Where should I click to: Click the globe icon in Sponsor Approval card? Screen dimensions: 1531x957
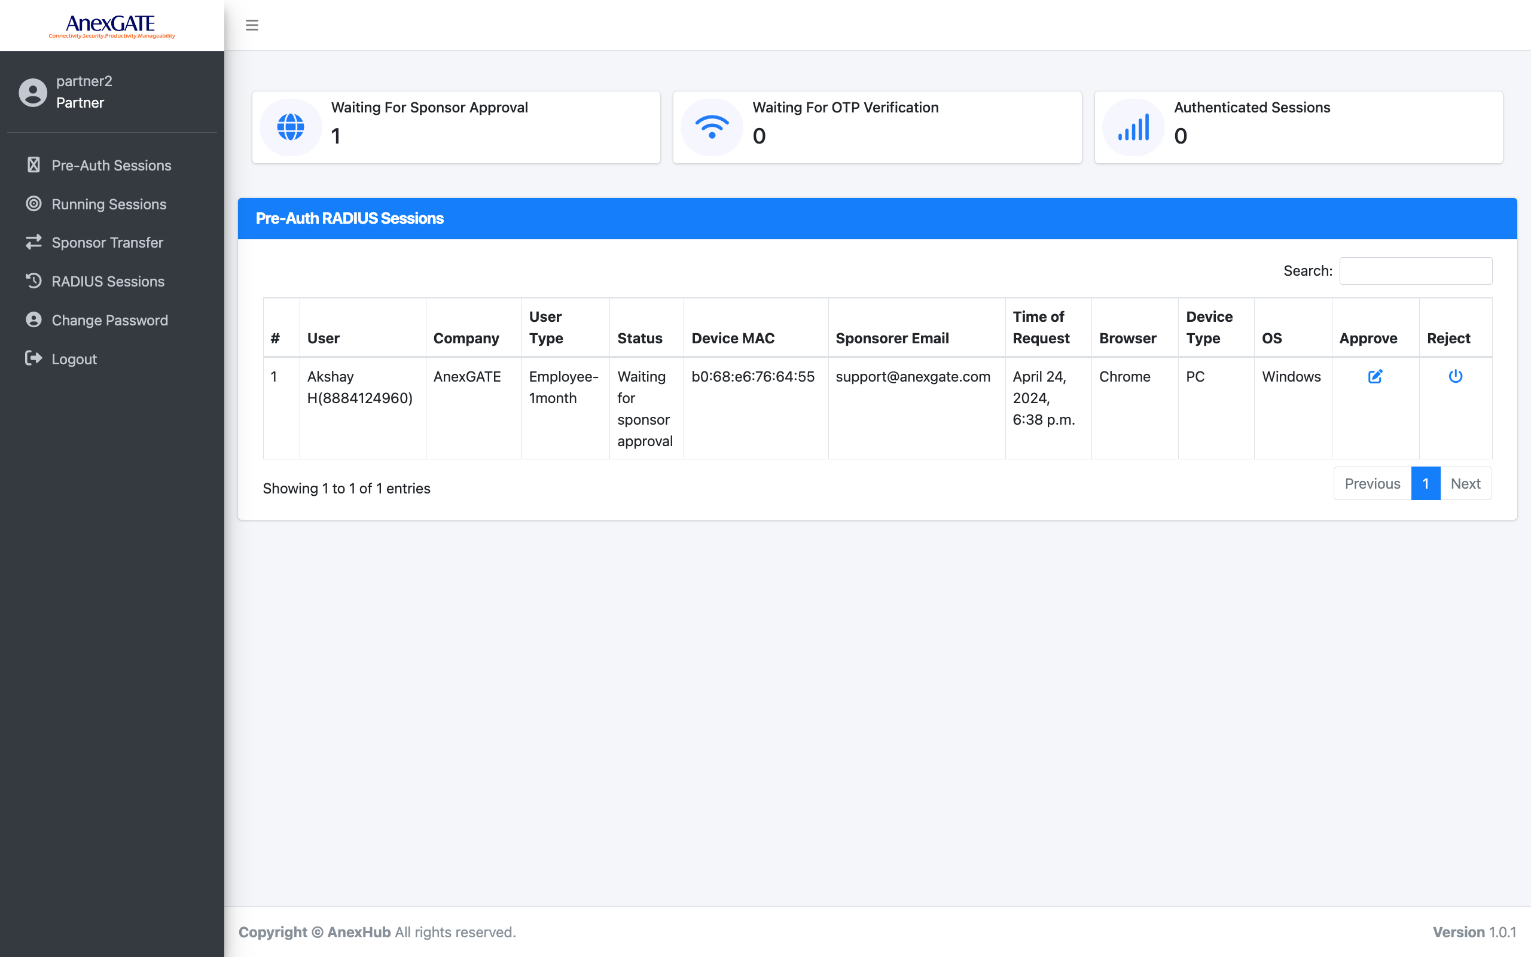tap(291, 127)
